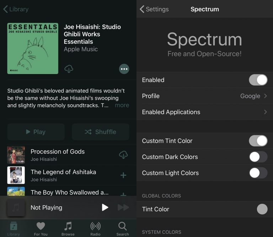Select The Boy Who Swallowed a... song title

(70, 193)
